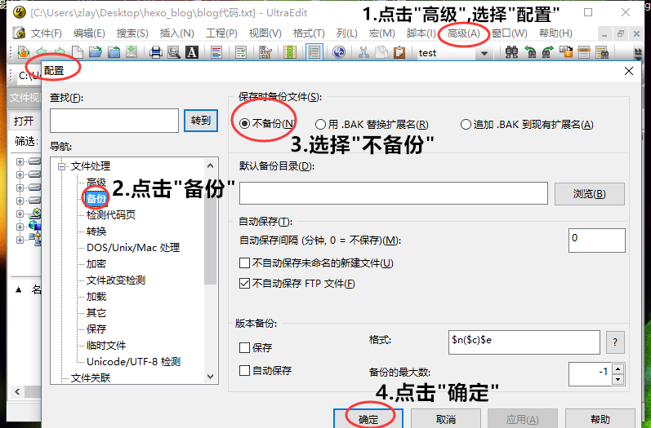Open the '视图(V)' menu
Viewport: 651px width, 428px height.
pyautogui.click(x=265, y=33)
